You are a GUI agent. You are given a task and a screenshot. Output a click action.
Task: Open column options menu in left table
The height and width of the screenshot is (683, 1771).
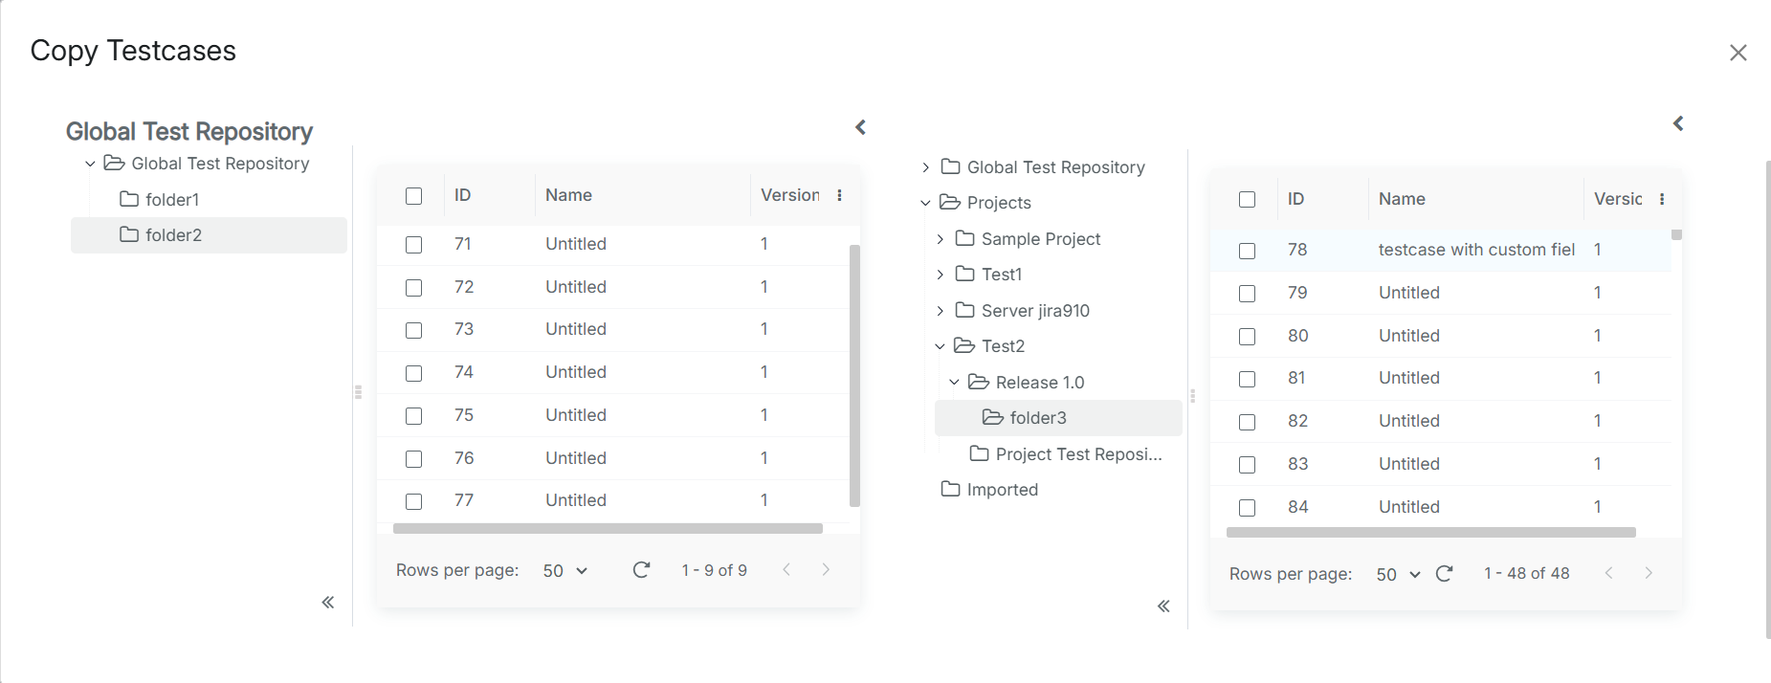click(839, 195)
